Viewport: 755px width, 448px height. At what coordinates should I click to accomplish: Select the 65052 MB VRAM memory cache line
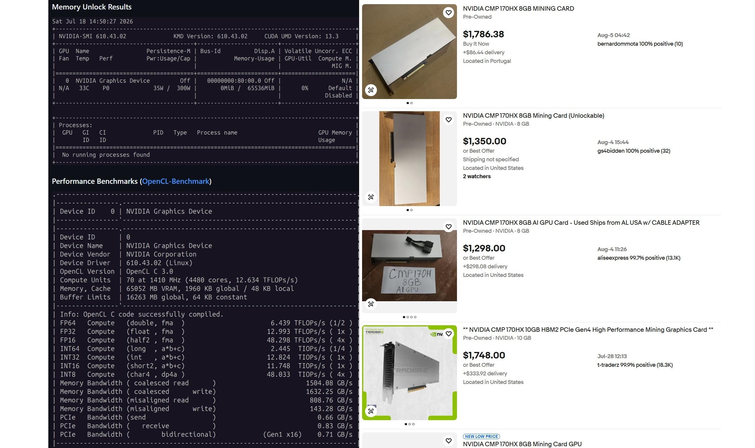[177, 288]
